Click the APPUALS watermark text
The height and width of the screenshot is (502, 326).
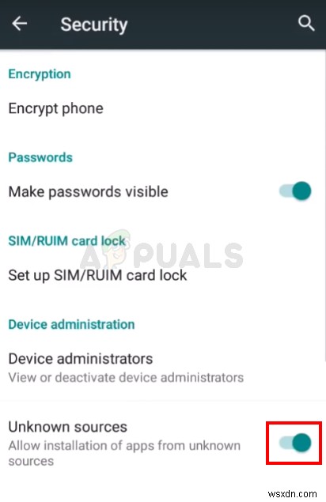tap(161, 255)
